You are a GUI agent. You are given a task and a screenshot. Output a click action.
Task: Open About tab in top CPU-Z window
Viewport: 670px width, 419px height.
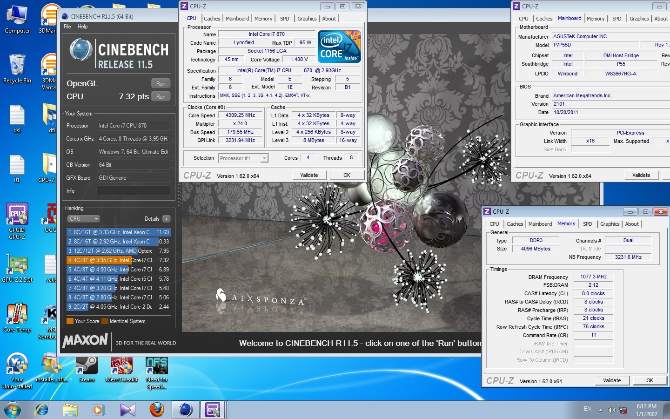click(329, 19)
